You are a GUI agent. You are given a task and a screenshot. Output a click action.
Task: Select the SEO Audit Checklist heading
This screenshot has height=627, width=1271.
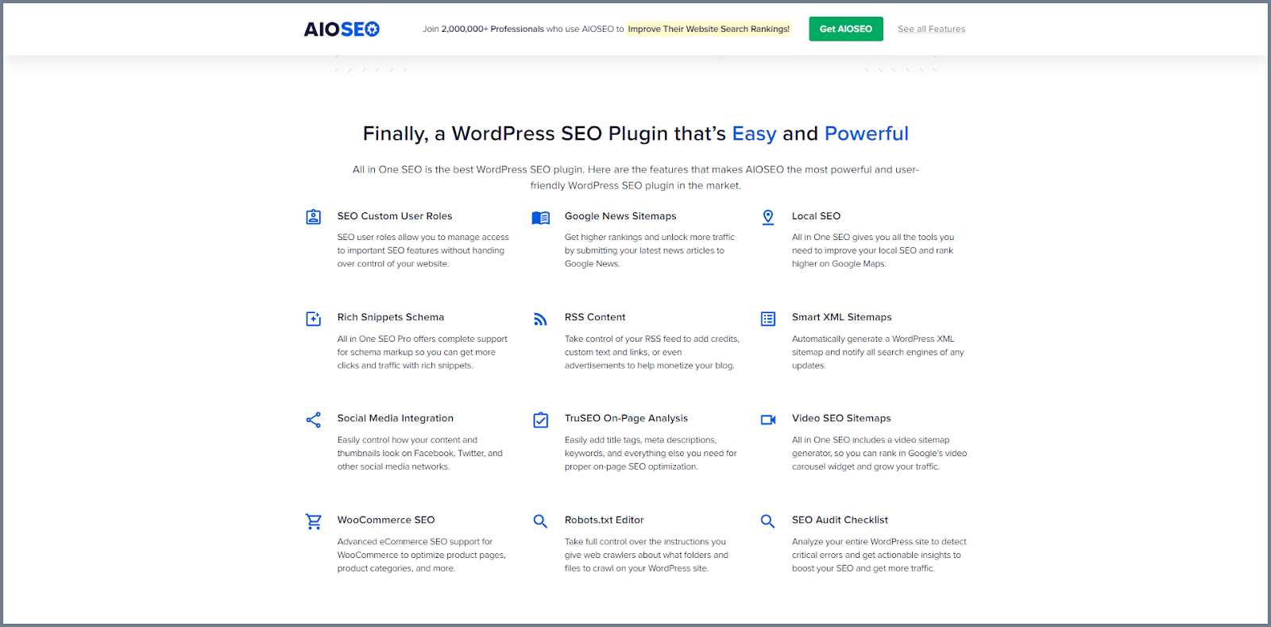click(840, 520)
